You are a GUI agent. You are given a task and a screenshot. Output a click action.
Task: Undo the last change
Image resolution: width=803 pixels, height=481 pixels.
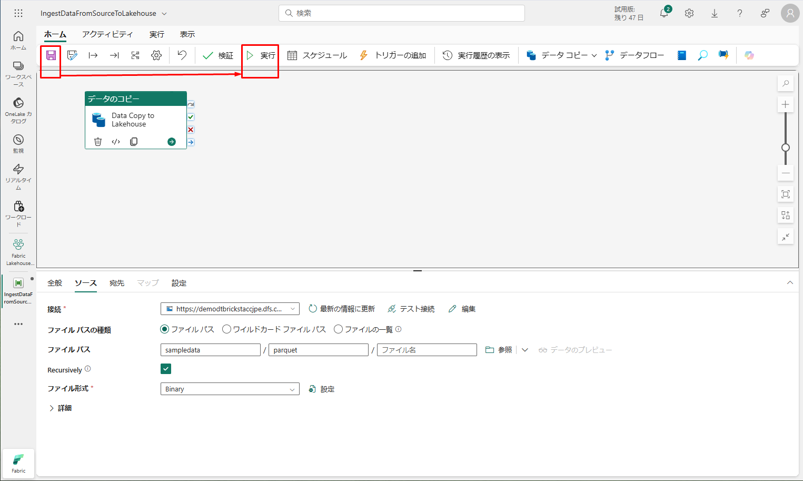point(182,55)
